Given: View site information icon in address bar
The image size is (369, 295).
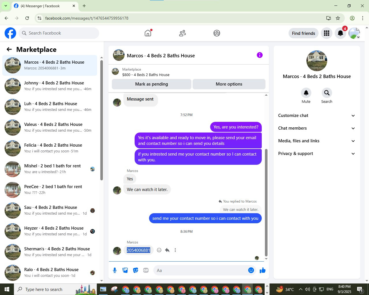Looking at the screenshot, I should tap(39, 18).
